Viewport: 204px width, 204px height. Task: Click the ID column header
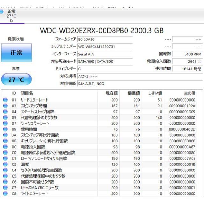(x=14, y=93)
